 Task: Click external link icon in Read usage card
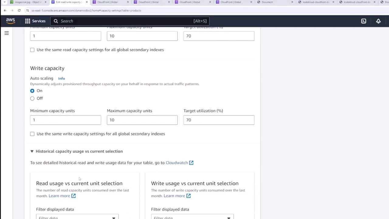click(x=74, y=196)
